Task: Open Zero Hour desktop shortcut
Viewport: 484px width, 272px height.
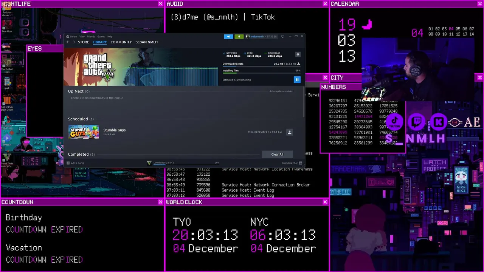Action: [6, 25]
